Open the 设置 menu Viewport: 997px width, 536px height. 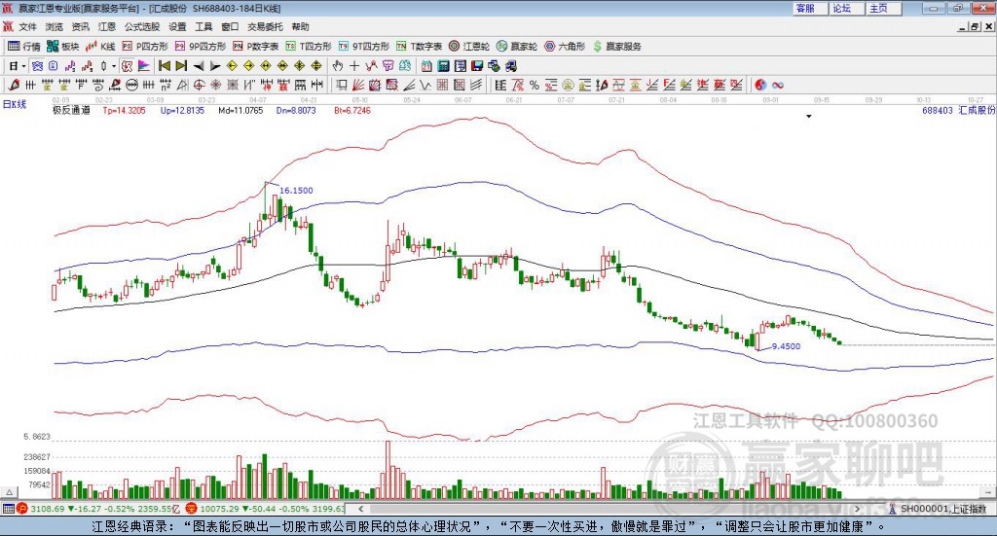(177, 26)
